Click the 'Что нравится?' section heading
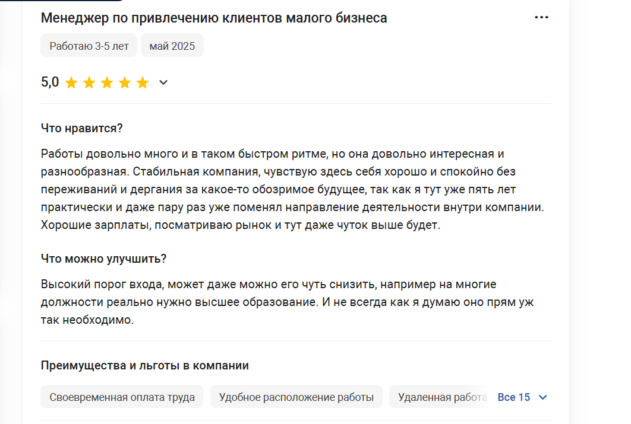Viewport: 631px width, 424px height. pos(82,128)
